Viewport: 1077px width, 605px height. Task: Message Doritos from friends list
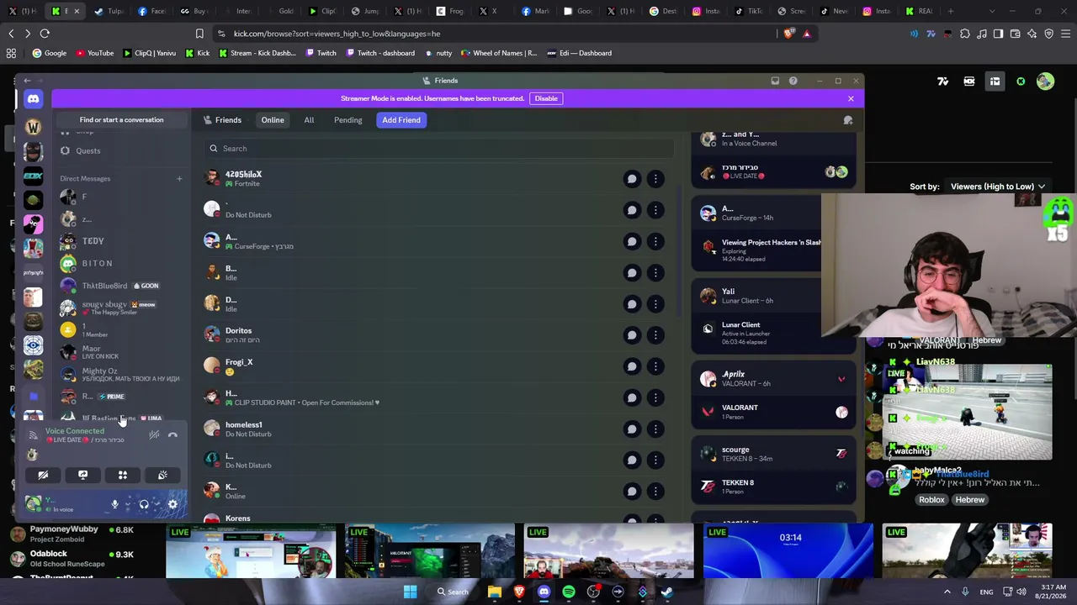(x=632, y=335)
